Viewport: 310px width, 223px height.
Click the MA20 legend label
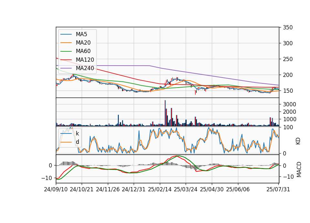click(x=83, y=43)
